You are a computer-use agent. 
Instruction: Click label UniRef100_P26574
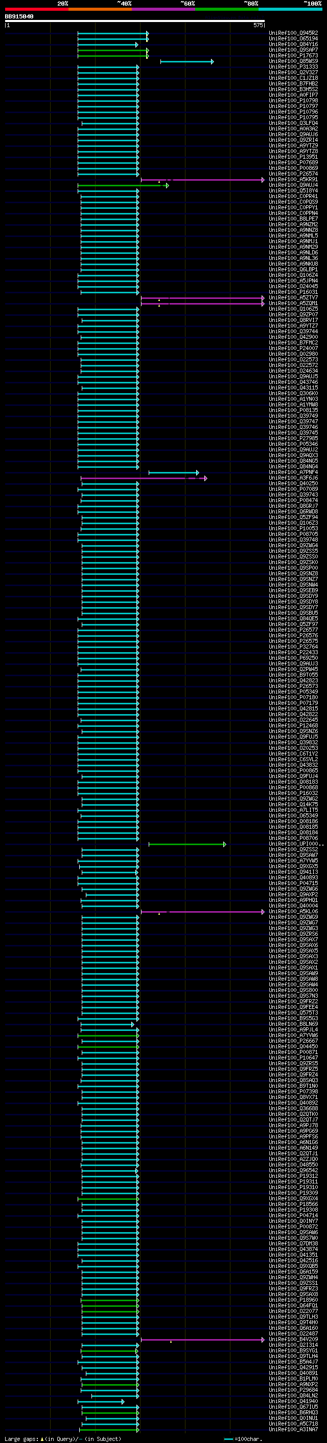(286, 174)
